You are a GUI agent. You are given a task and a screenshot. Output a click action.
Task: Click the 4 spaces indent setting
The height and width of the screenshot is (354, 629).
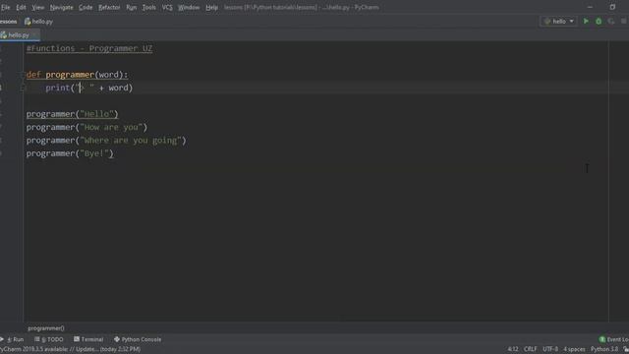pos(574,349)
